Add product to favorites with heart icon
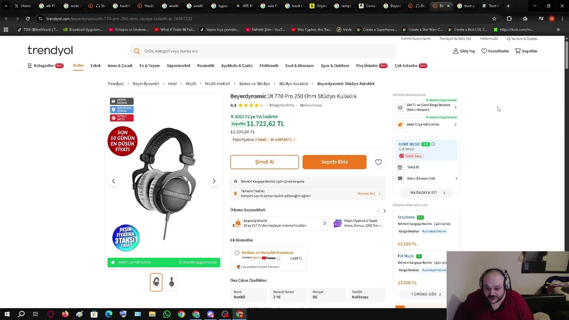 (378, 162)
